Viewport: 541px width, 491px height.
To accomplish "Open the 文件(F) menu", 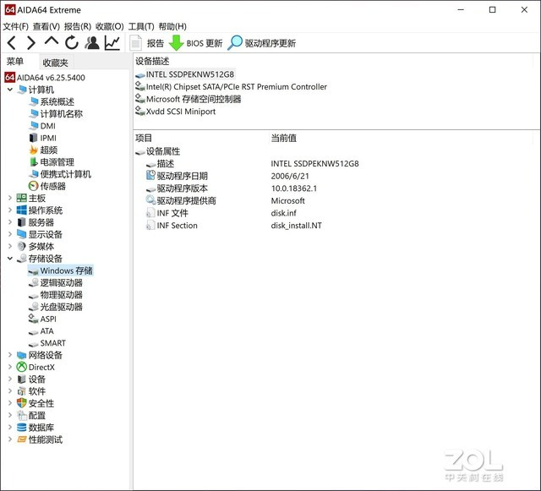I will click(x=16, y=26).
